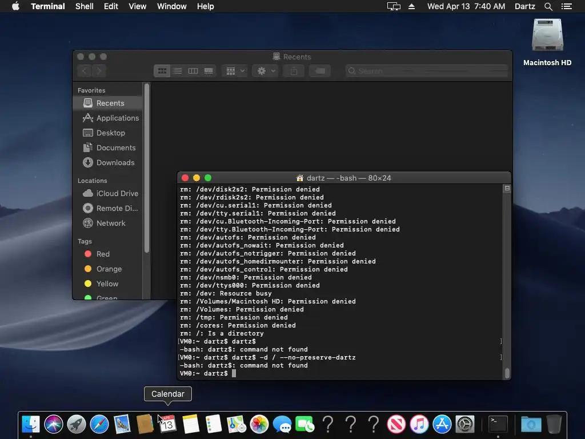585x439 pixels.
Task: Switch Finder to gallery view
Action: (209, 71)
